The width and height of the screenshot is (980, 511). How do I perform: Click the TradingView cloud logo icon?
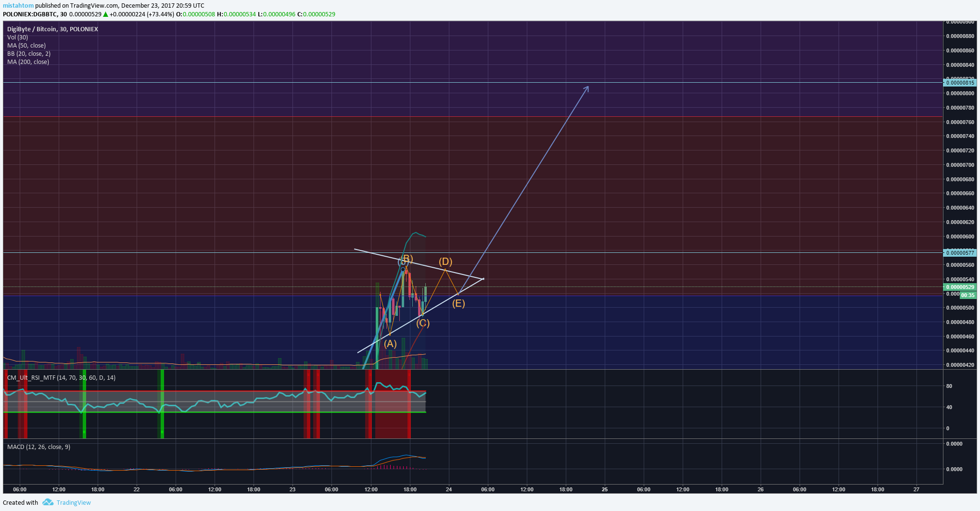(48, 502)
